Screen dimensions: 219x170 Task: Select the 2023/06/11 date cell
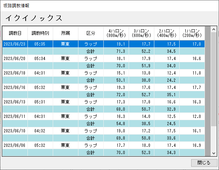point(15,116)
